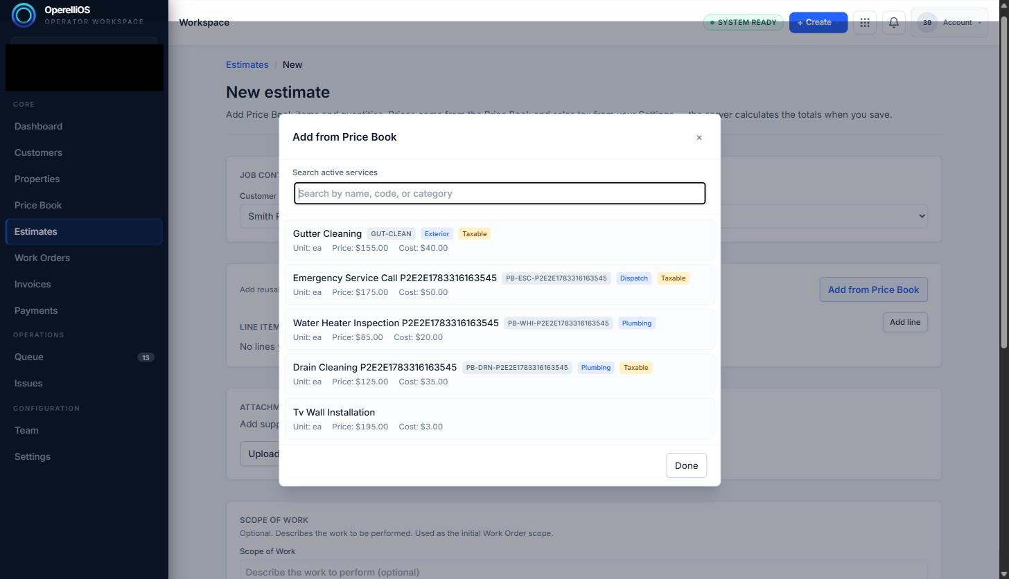Click the Scope of Work text area
The width and height of the screenshot is (1009, 579).
584,570
